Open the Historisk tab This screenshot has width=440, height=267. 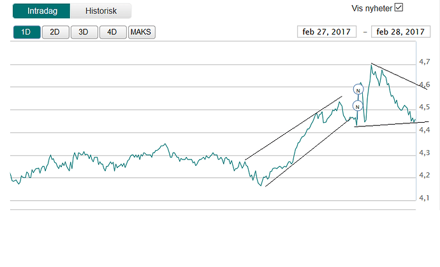point(101,11)
